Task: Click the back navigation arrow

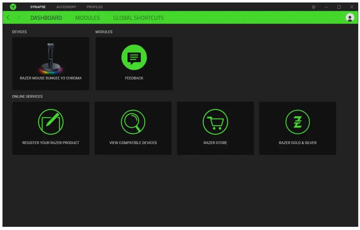Action: pyautogui.click(x=7, y=17)
